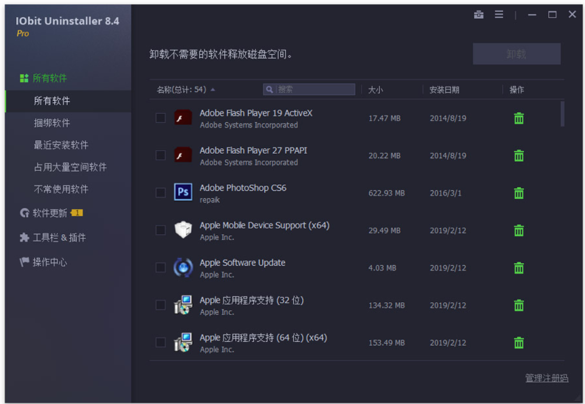The height and width of the screenshot is (404, 585).
Task: Click the search magnifier icon
Action: pyautogui.click(x=269, y=90)
